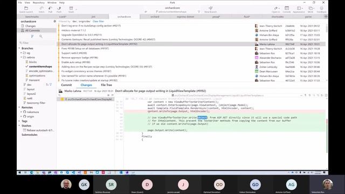345x194 pixels.
Task: Open the Help menu
Action: tap(62, 3)
